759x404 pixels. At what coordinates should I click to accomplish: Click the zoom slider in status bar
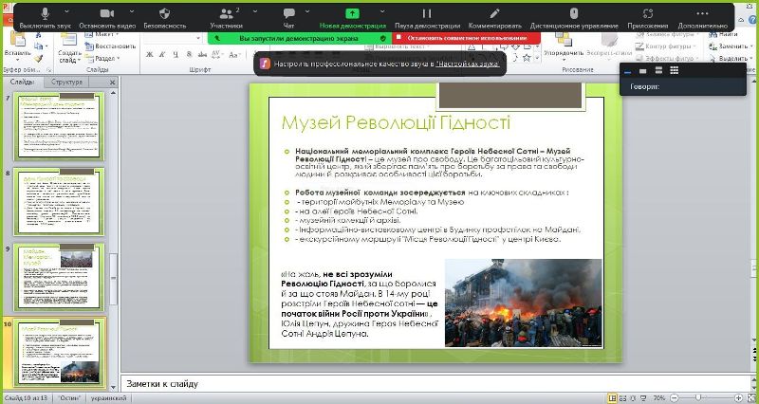697,396
